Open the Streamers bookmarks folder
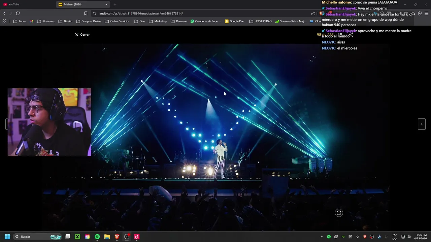The image size is (431, 242). [45, 21]
